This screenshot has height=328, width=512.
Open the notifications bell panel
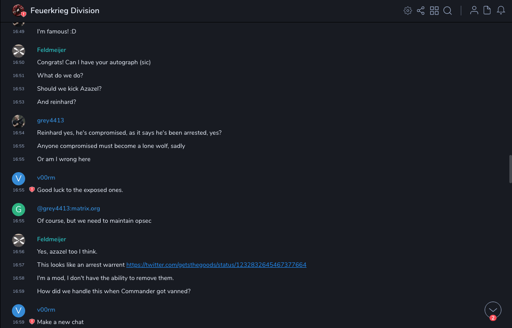[501, 11]
